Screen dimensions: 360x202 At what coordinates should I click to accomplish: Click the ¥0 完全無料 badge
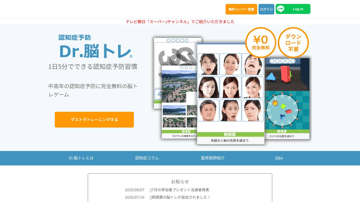click(x=261, y=43)
